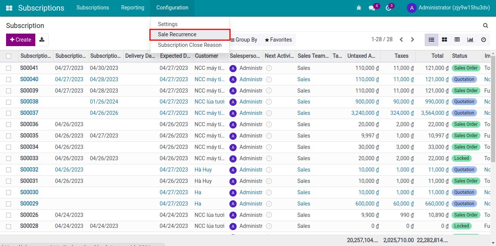Check the S00038 row checkbox
Screen dimensions: 496x246
tap(9, 102)
